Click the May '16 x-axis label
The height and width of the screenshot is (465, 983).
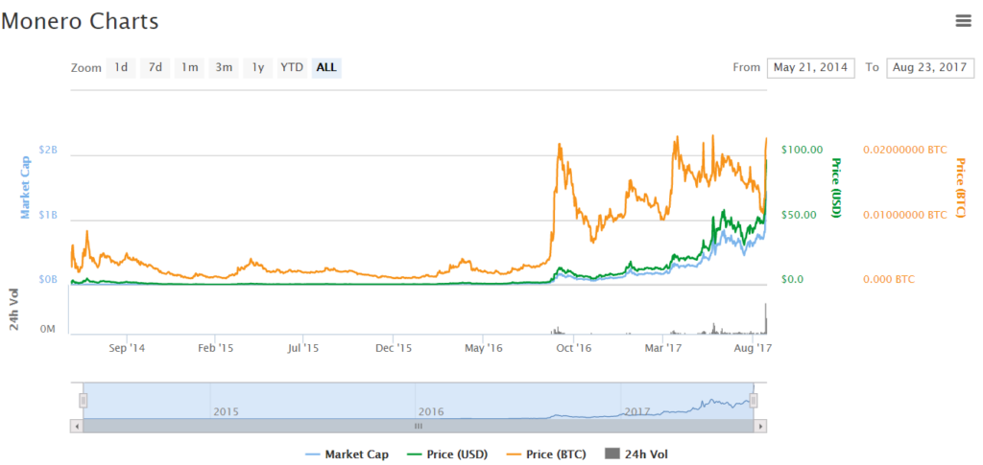point(485,347)
